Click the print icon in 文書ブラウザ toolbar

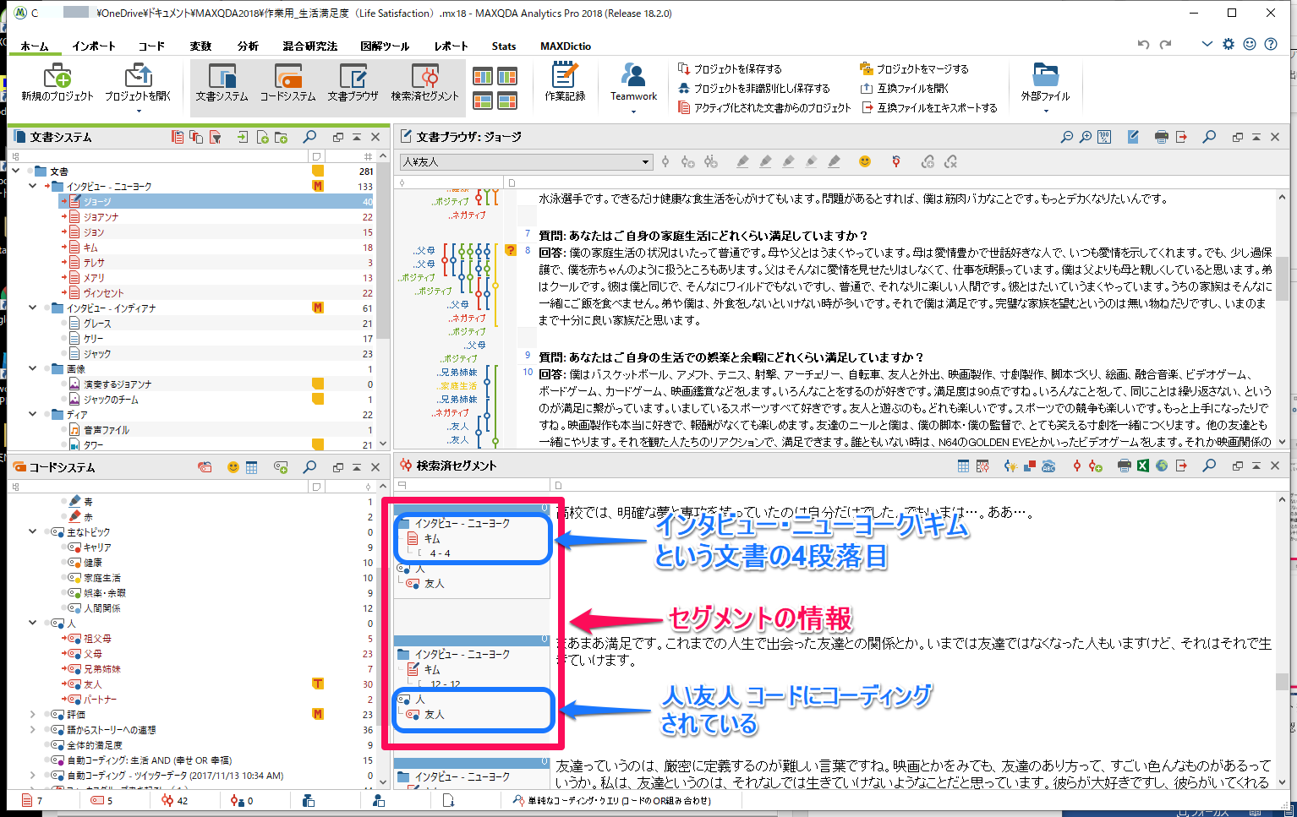(1161, 137)
